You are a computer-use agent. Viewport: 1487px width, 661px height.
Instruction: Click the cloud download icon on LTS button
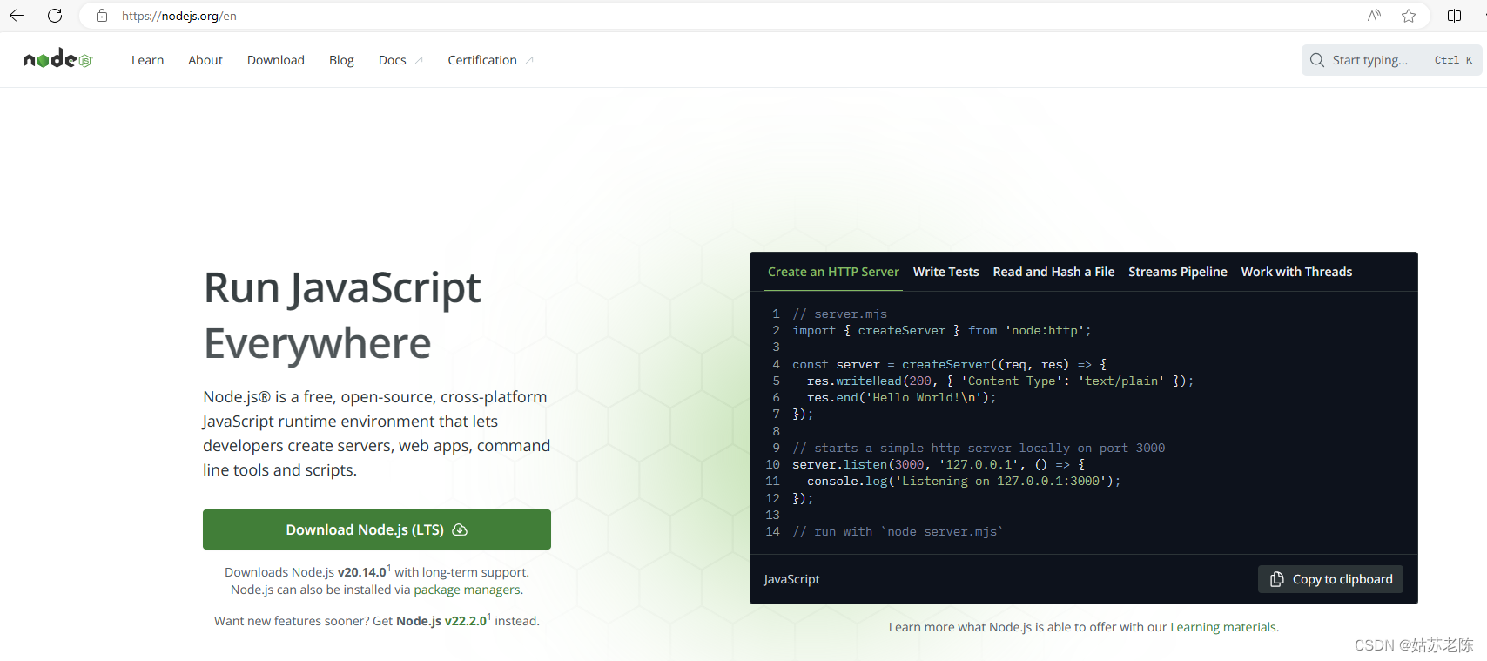click(x=460, y=529)
